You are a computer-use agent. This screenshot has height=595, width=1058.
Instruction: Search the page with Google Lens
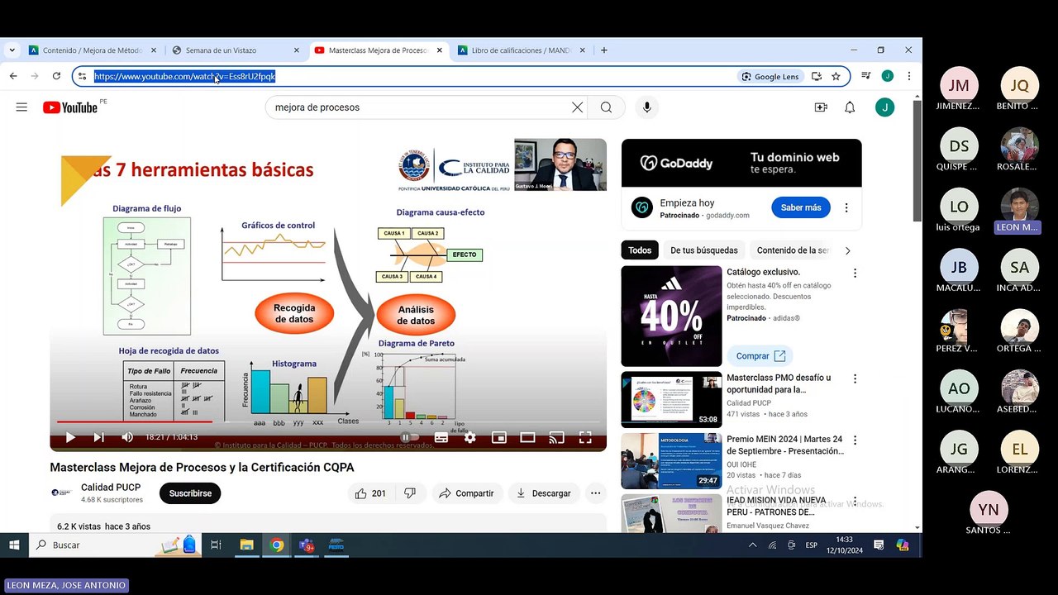coord(770,76)
